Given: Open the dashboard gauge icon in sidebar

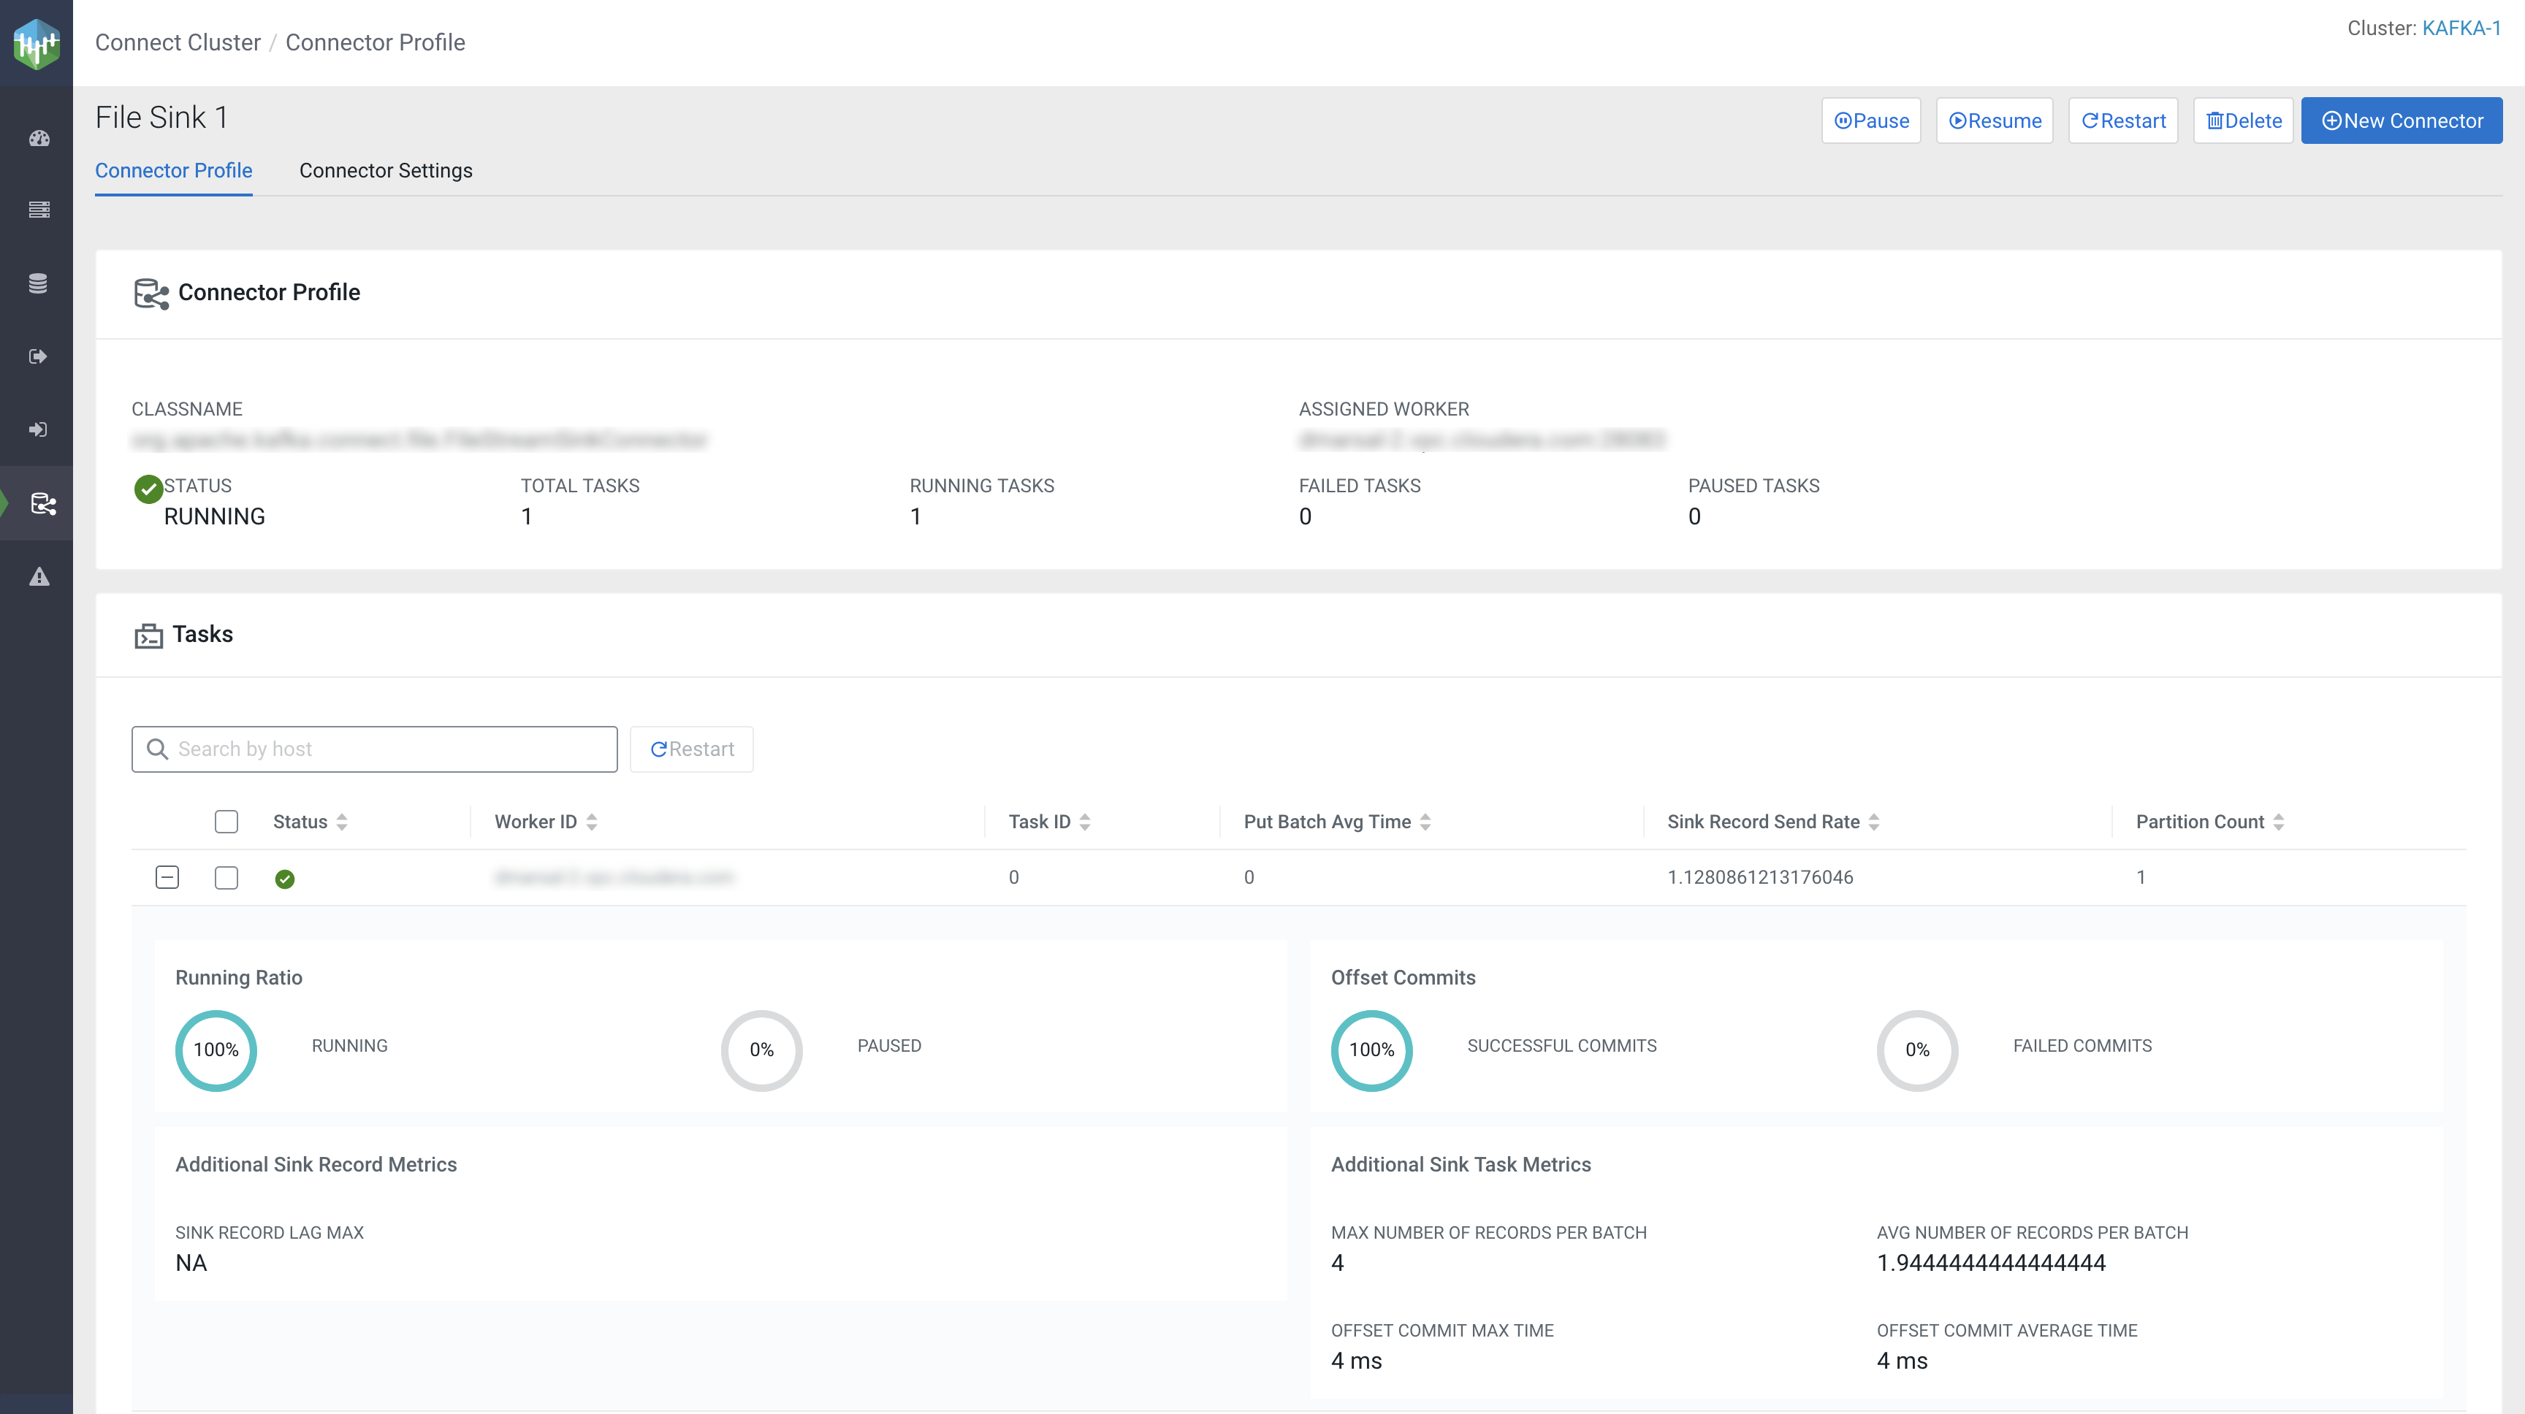Looking at the screenshot, I should click(38, 138).
